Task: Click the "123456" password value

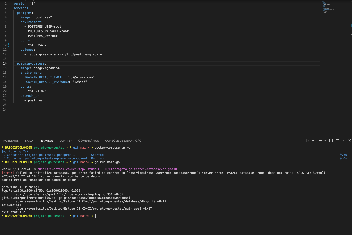Action: [80, 82]
